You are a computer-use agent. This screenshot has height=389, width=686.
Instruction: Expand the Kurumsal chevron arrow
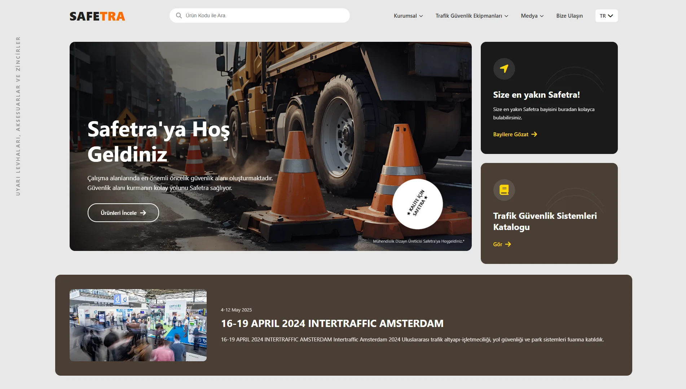coord(421,16)
